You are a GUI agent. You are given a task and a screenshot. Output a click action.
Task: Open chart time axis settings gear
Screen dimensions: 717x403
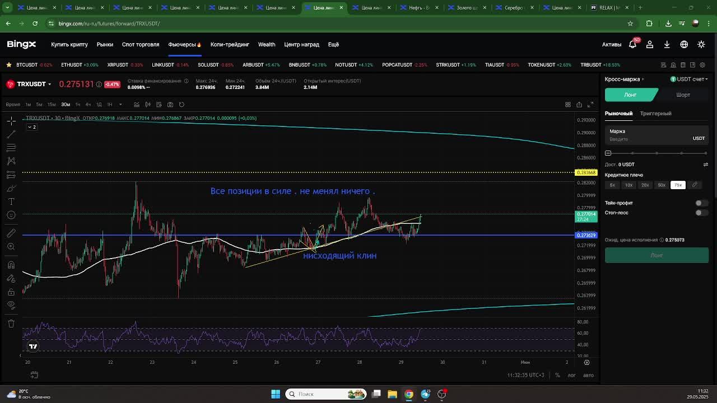586,362
